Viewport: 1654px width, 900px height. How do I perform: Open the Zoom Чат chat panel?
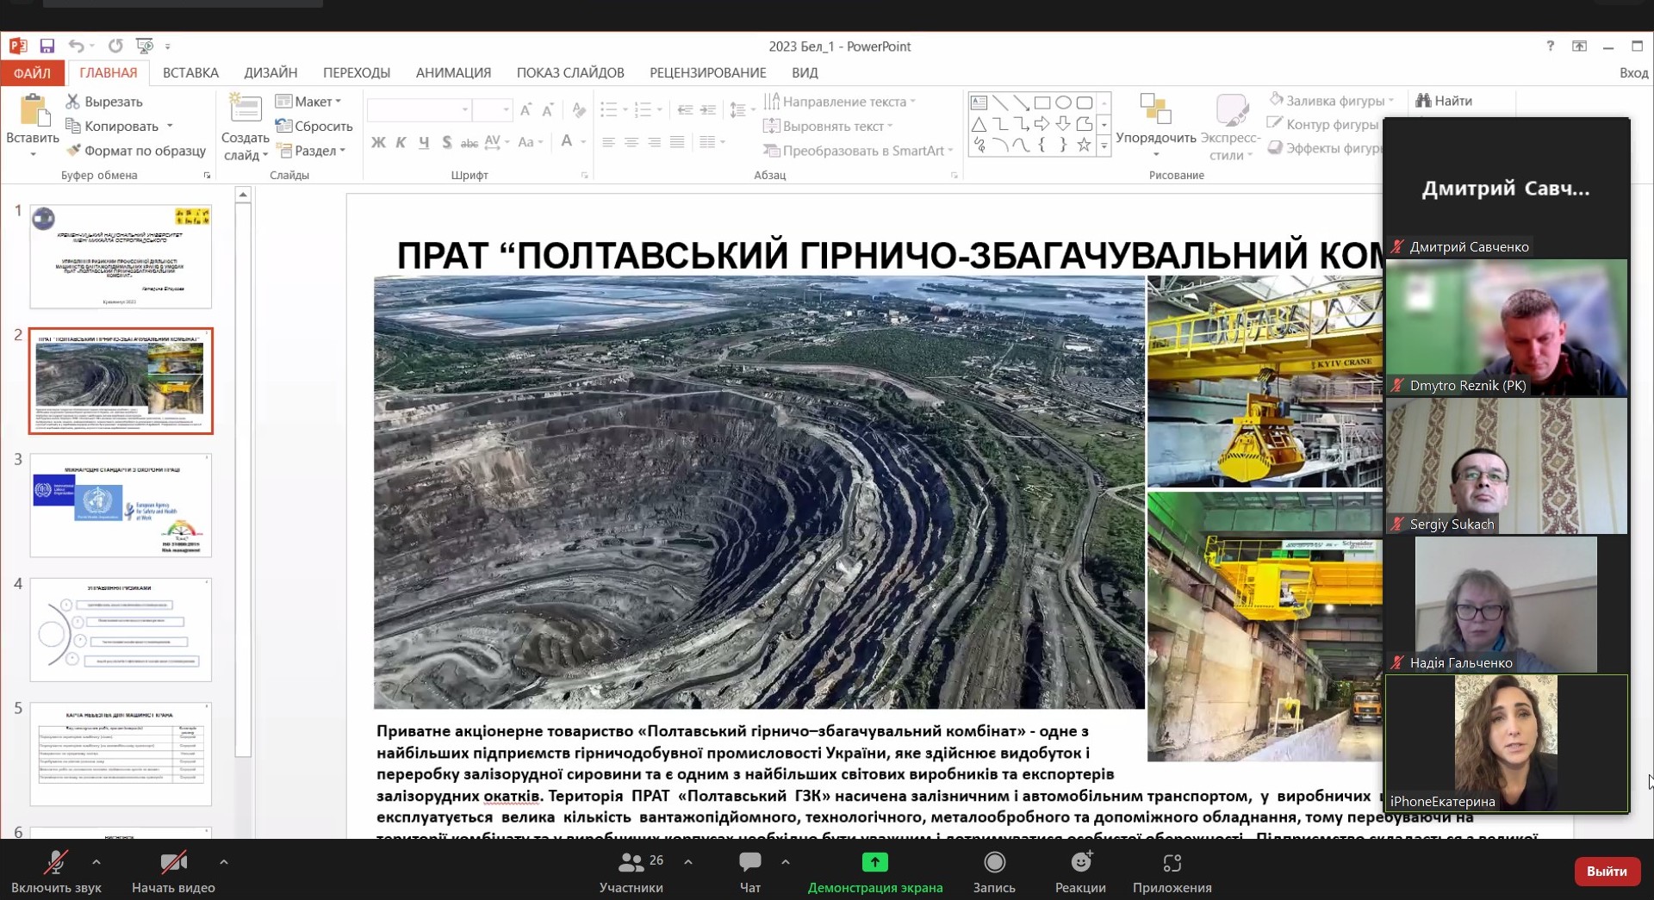750,872
